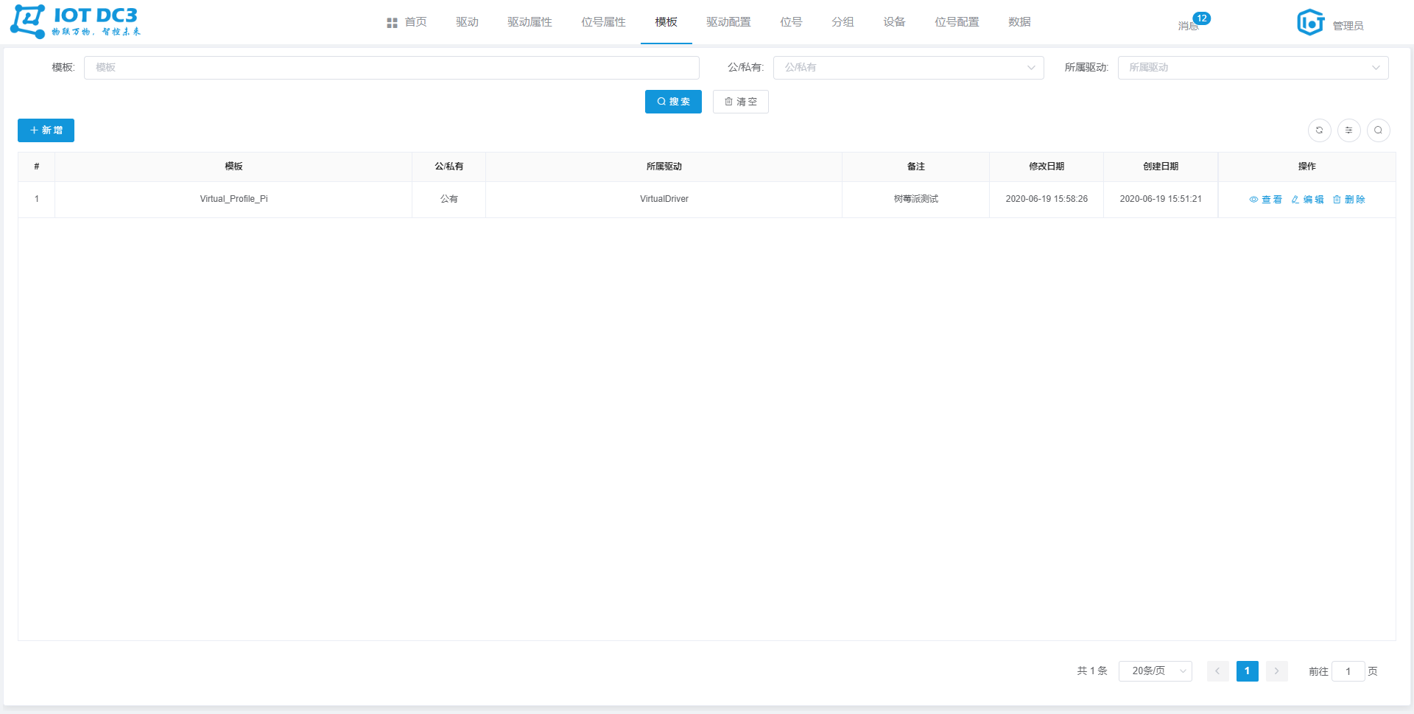The image size is (1414, 714).
Task: Open the 分组 tab
Action: tap(843, 22)
